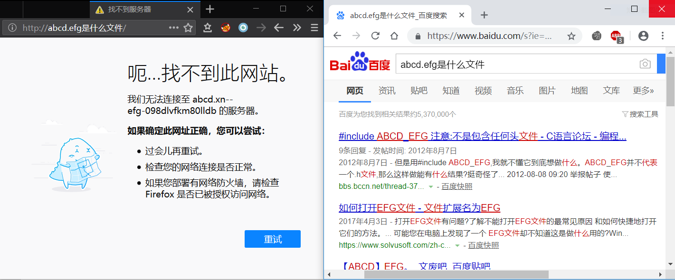Open Chrome profile avatar icon
The width and height of the screenshot is (675, 280).
(643, 36)
